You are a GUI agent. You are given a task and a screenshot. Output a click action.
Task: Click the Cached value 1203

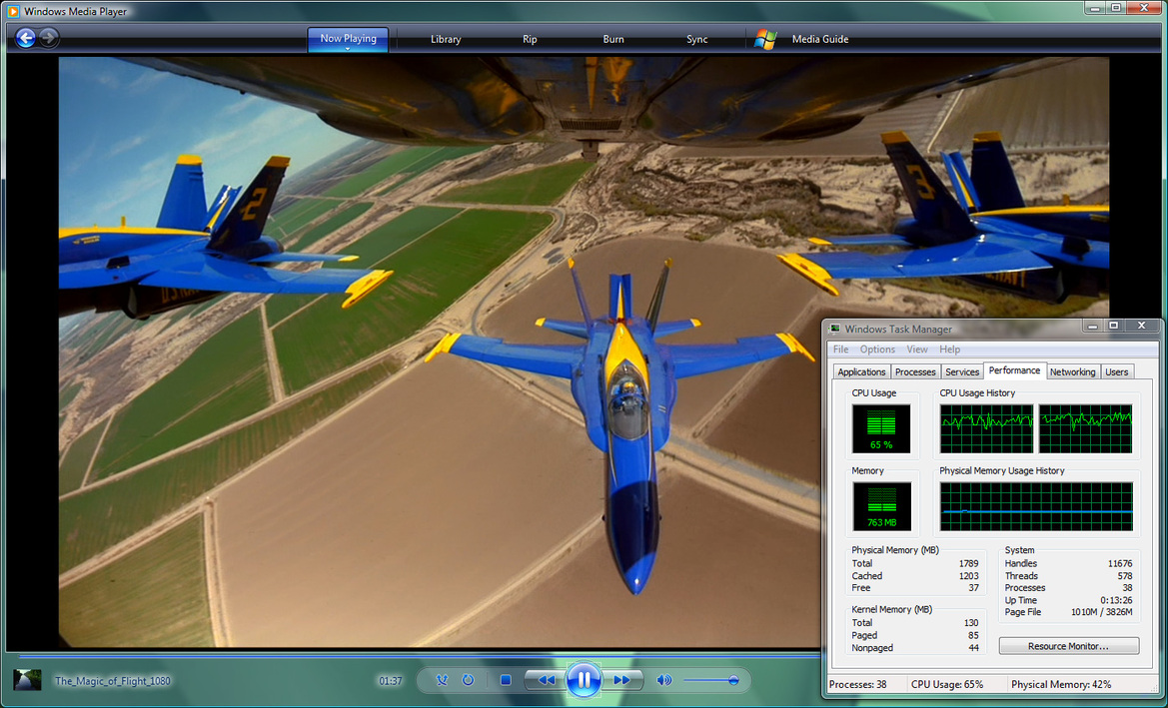tap(969, 575)
